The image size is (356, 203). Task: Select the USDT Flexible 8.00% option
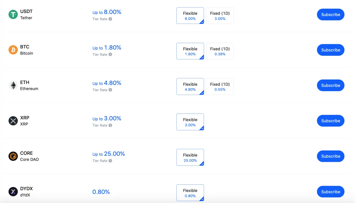pos(190,16)
